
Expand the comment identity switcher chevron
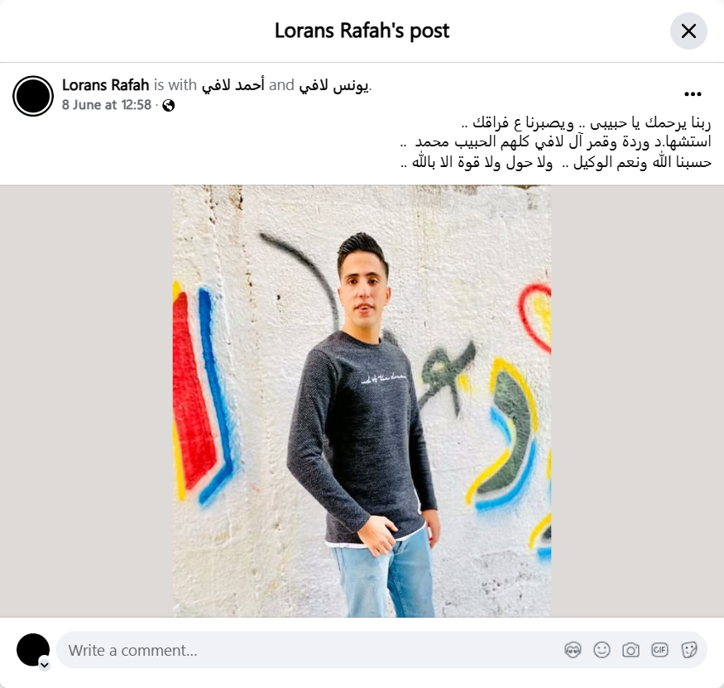click(45, 665)
